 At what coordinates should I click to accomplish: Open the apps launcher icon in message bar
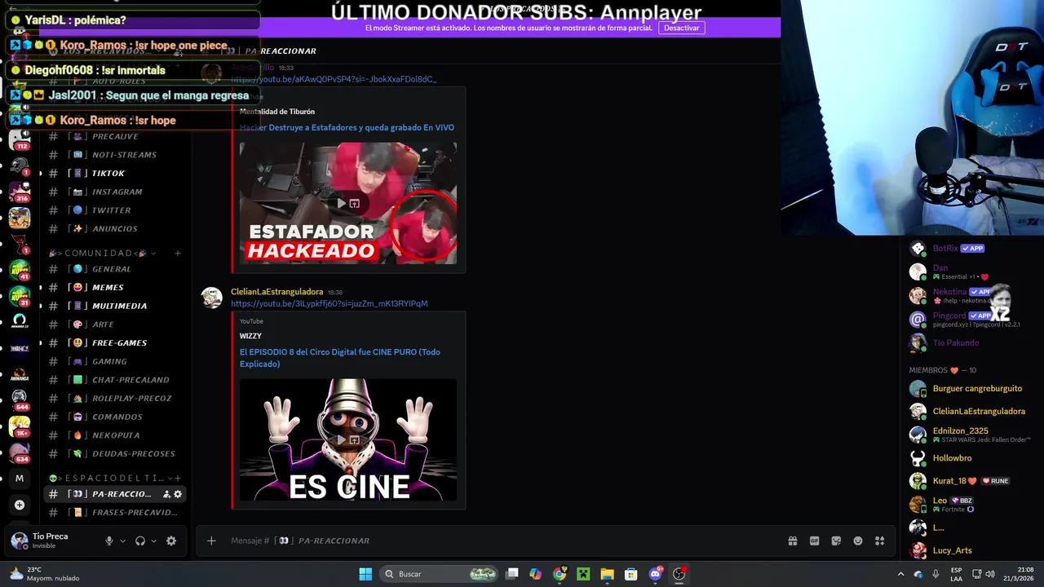pos(879,541)
